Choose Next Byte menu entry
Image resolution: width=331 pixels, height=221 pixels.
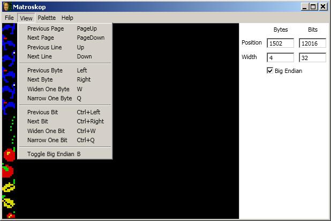65,79
